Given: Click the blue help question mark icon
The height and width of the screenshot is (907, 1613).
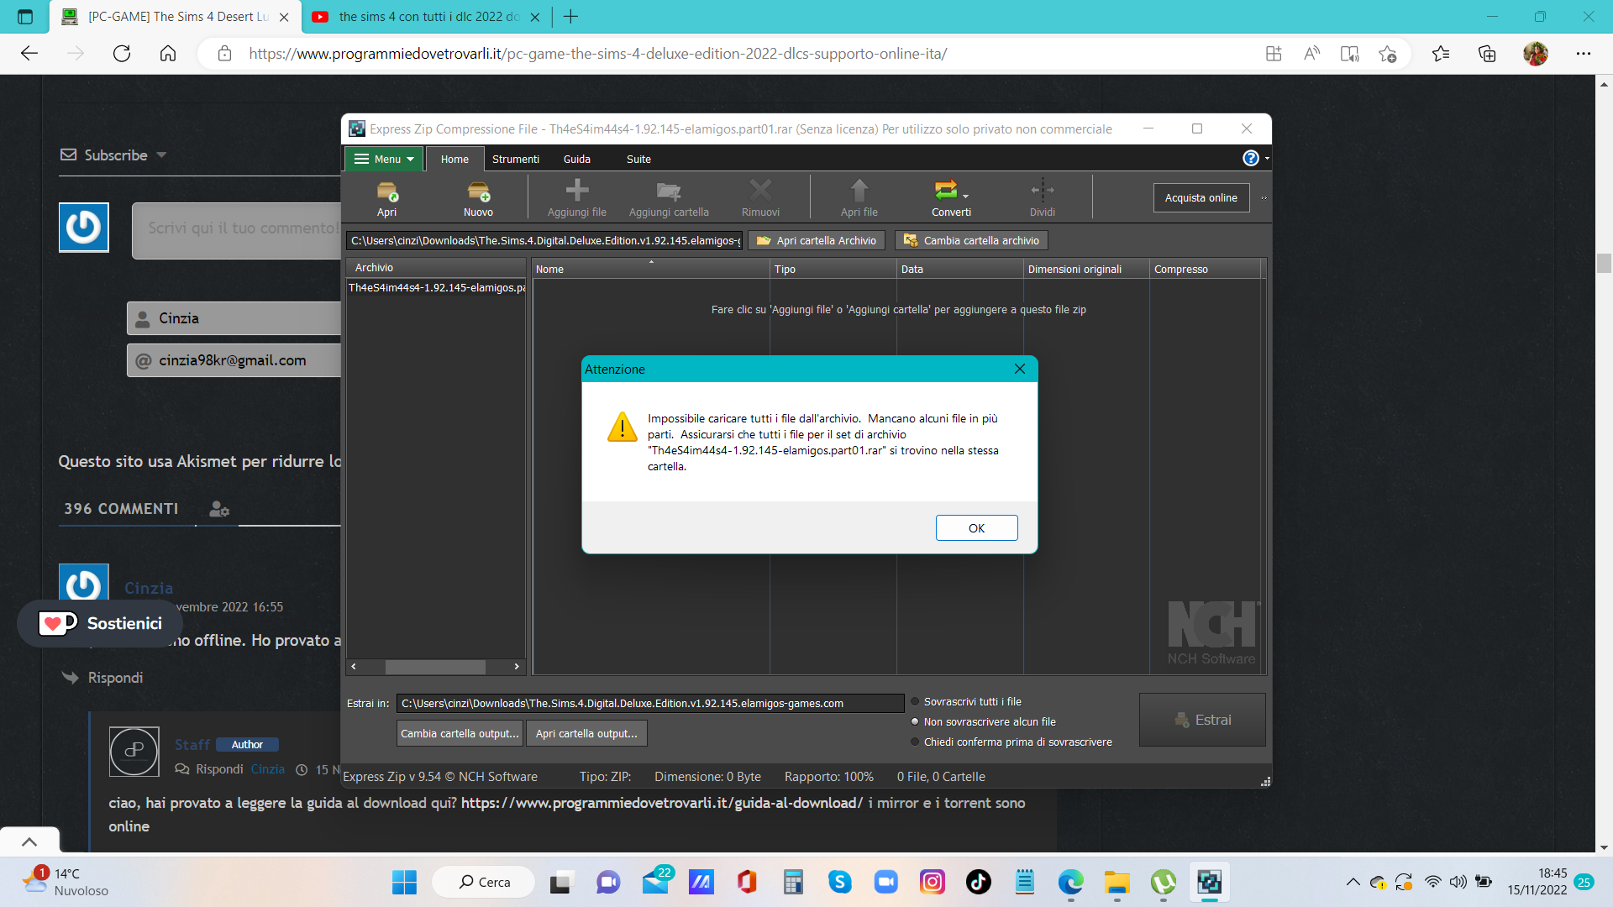Looking at the screenshot, I should point(1251,158).
